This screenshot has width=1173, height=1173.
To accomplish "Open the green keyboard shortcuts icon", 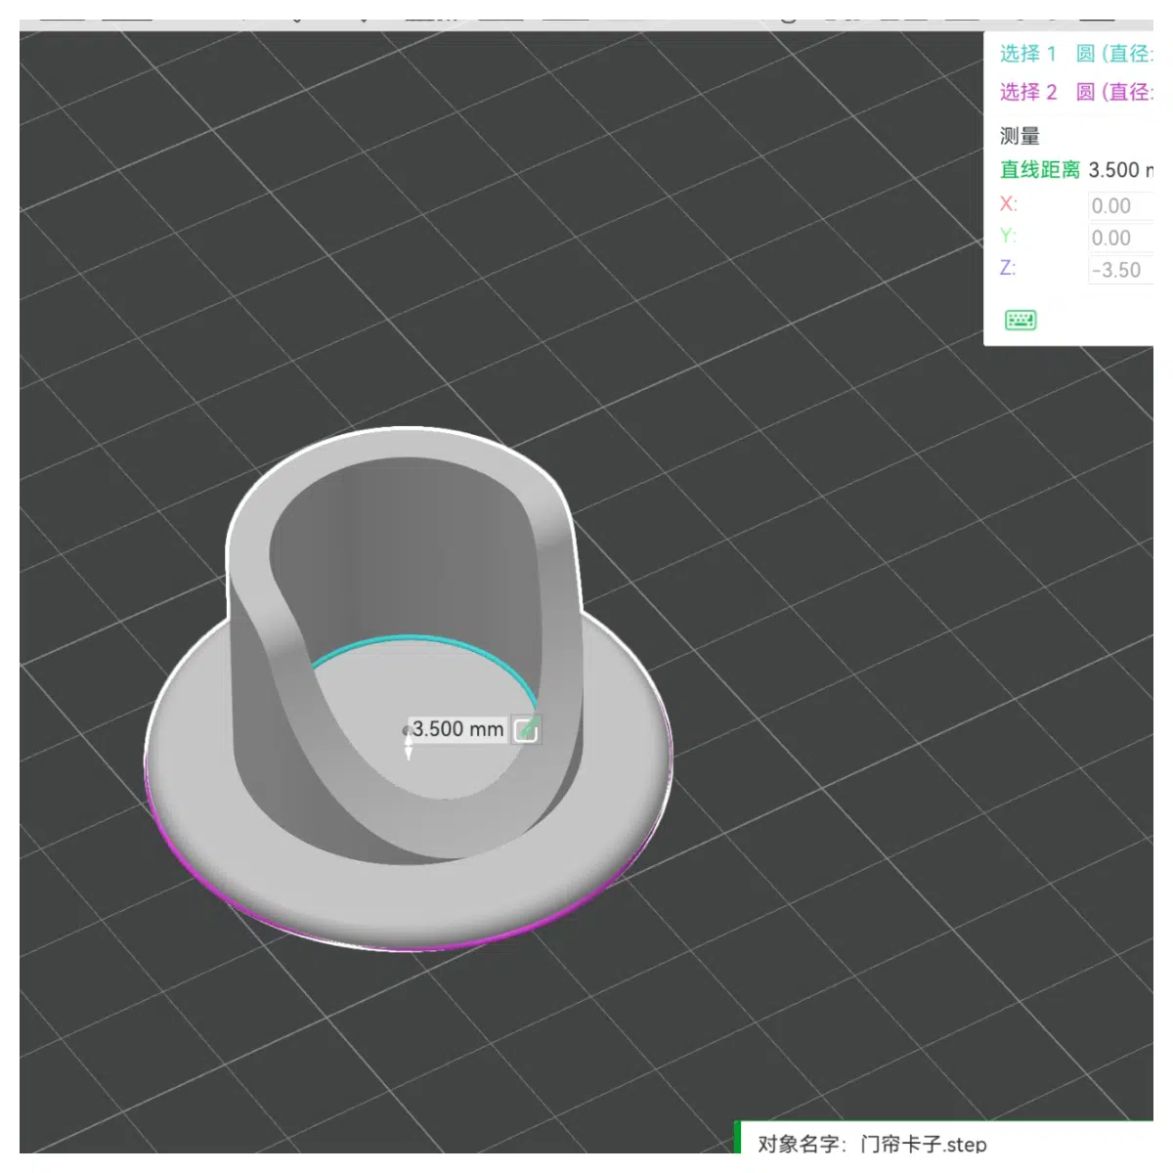I will point(1020,320).
